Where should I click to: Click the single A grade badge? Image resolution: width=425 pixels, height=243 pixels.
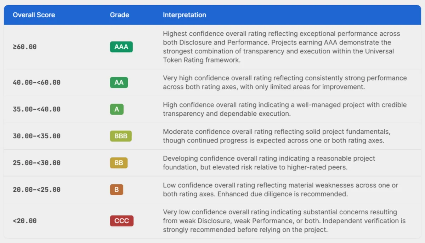coord(117,109)
